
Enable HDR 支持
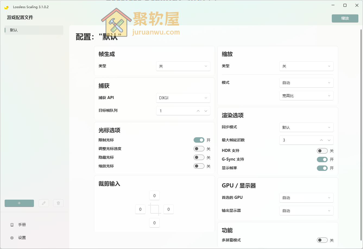click(x=322, y=151)
